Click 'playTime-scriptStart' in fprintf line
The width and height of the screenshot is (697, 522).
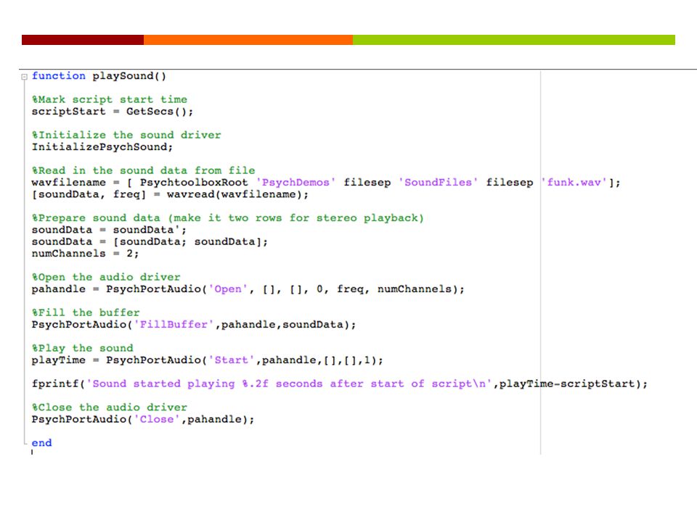(567, 384)
